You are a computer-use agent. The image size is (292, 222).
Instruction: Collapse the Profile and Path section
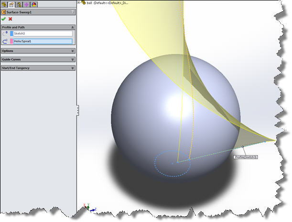[72, 28]
